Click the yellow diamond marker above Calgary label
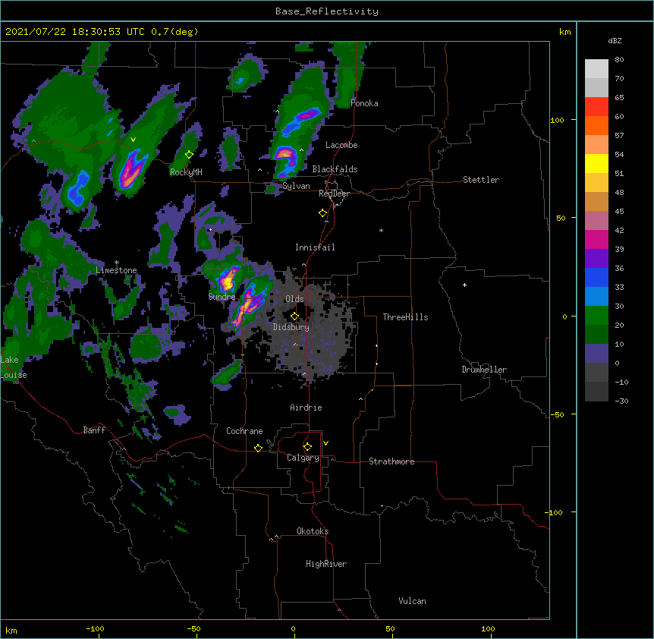The height and width of the screenshot is (639, 654). (308, 447)
